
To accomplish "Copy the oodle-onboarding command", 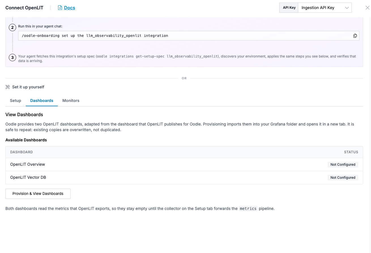I will click(x=355, y=36).
